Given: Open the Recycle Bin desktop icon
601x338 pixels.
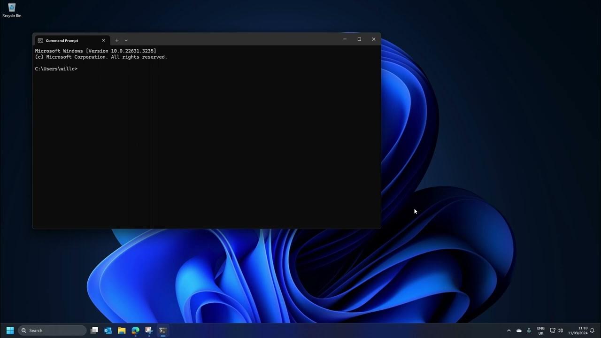Looking at the screenshot, I should (x=12, y=10).
